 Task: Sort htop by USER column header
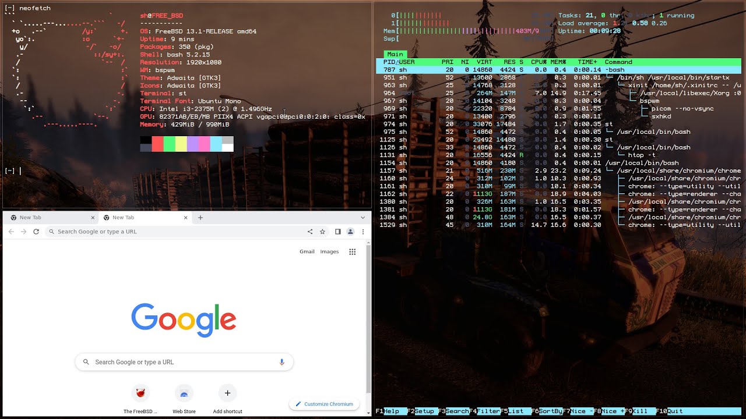click(407, 62)
